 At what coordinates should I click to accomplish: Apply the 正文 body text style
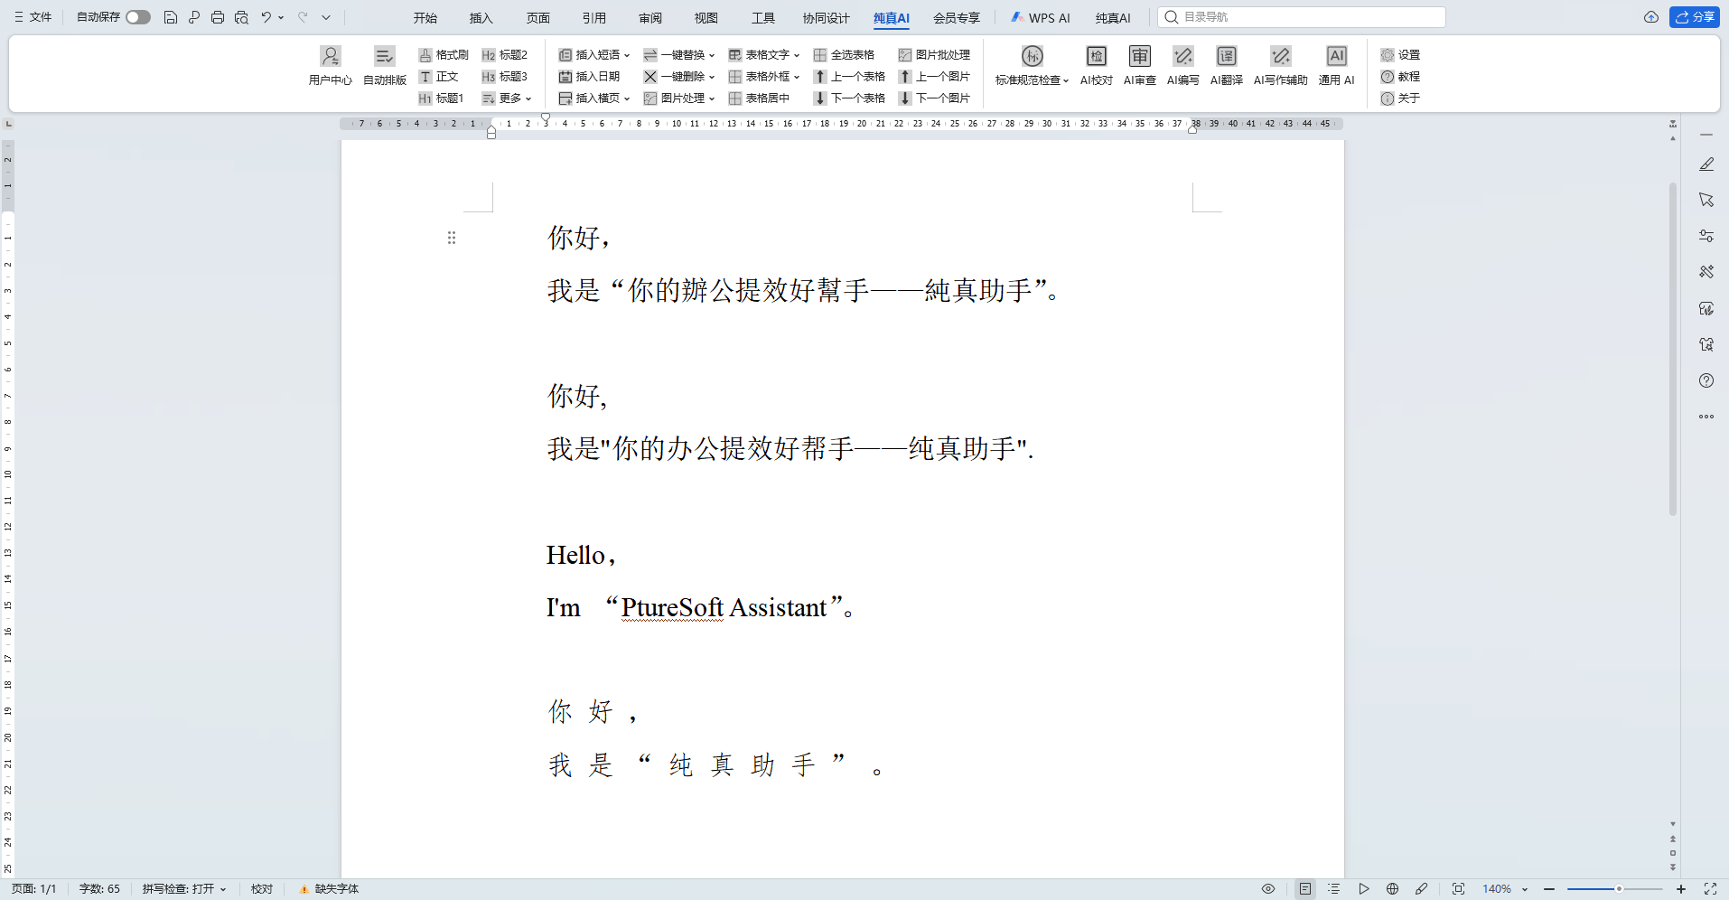(x=439, y=77)
